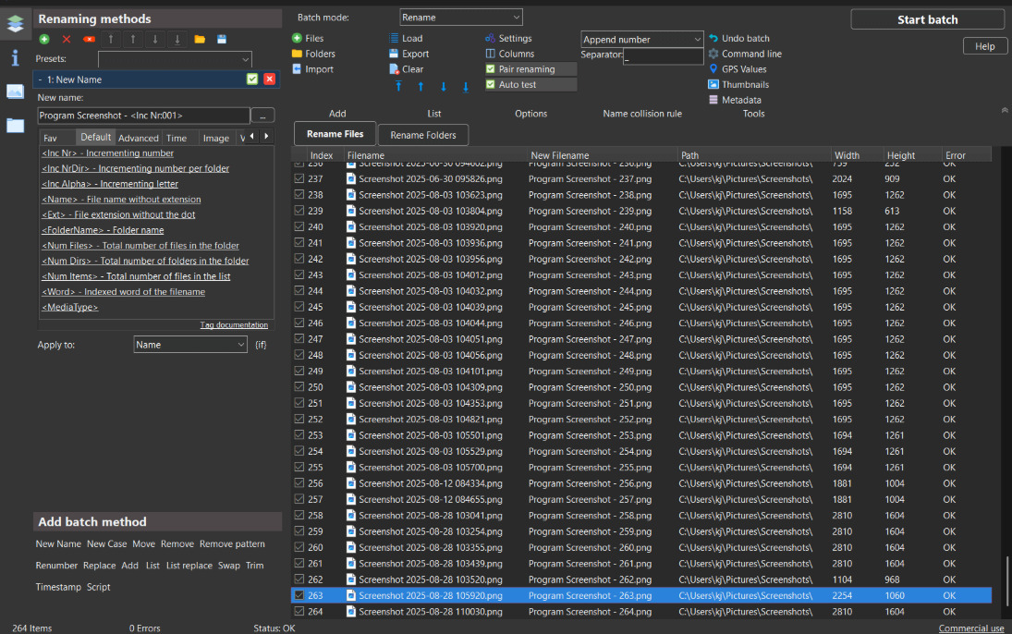Uncheck the file at index 250
Image resolution: width=1012 pixels, height=634 pixels.
tap(299, 387)
